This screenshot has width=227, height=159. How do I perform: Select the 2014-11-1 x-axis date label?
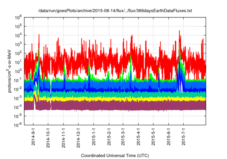coord(63,138)
